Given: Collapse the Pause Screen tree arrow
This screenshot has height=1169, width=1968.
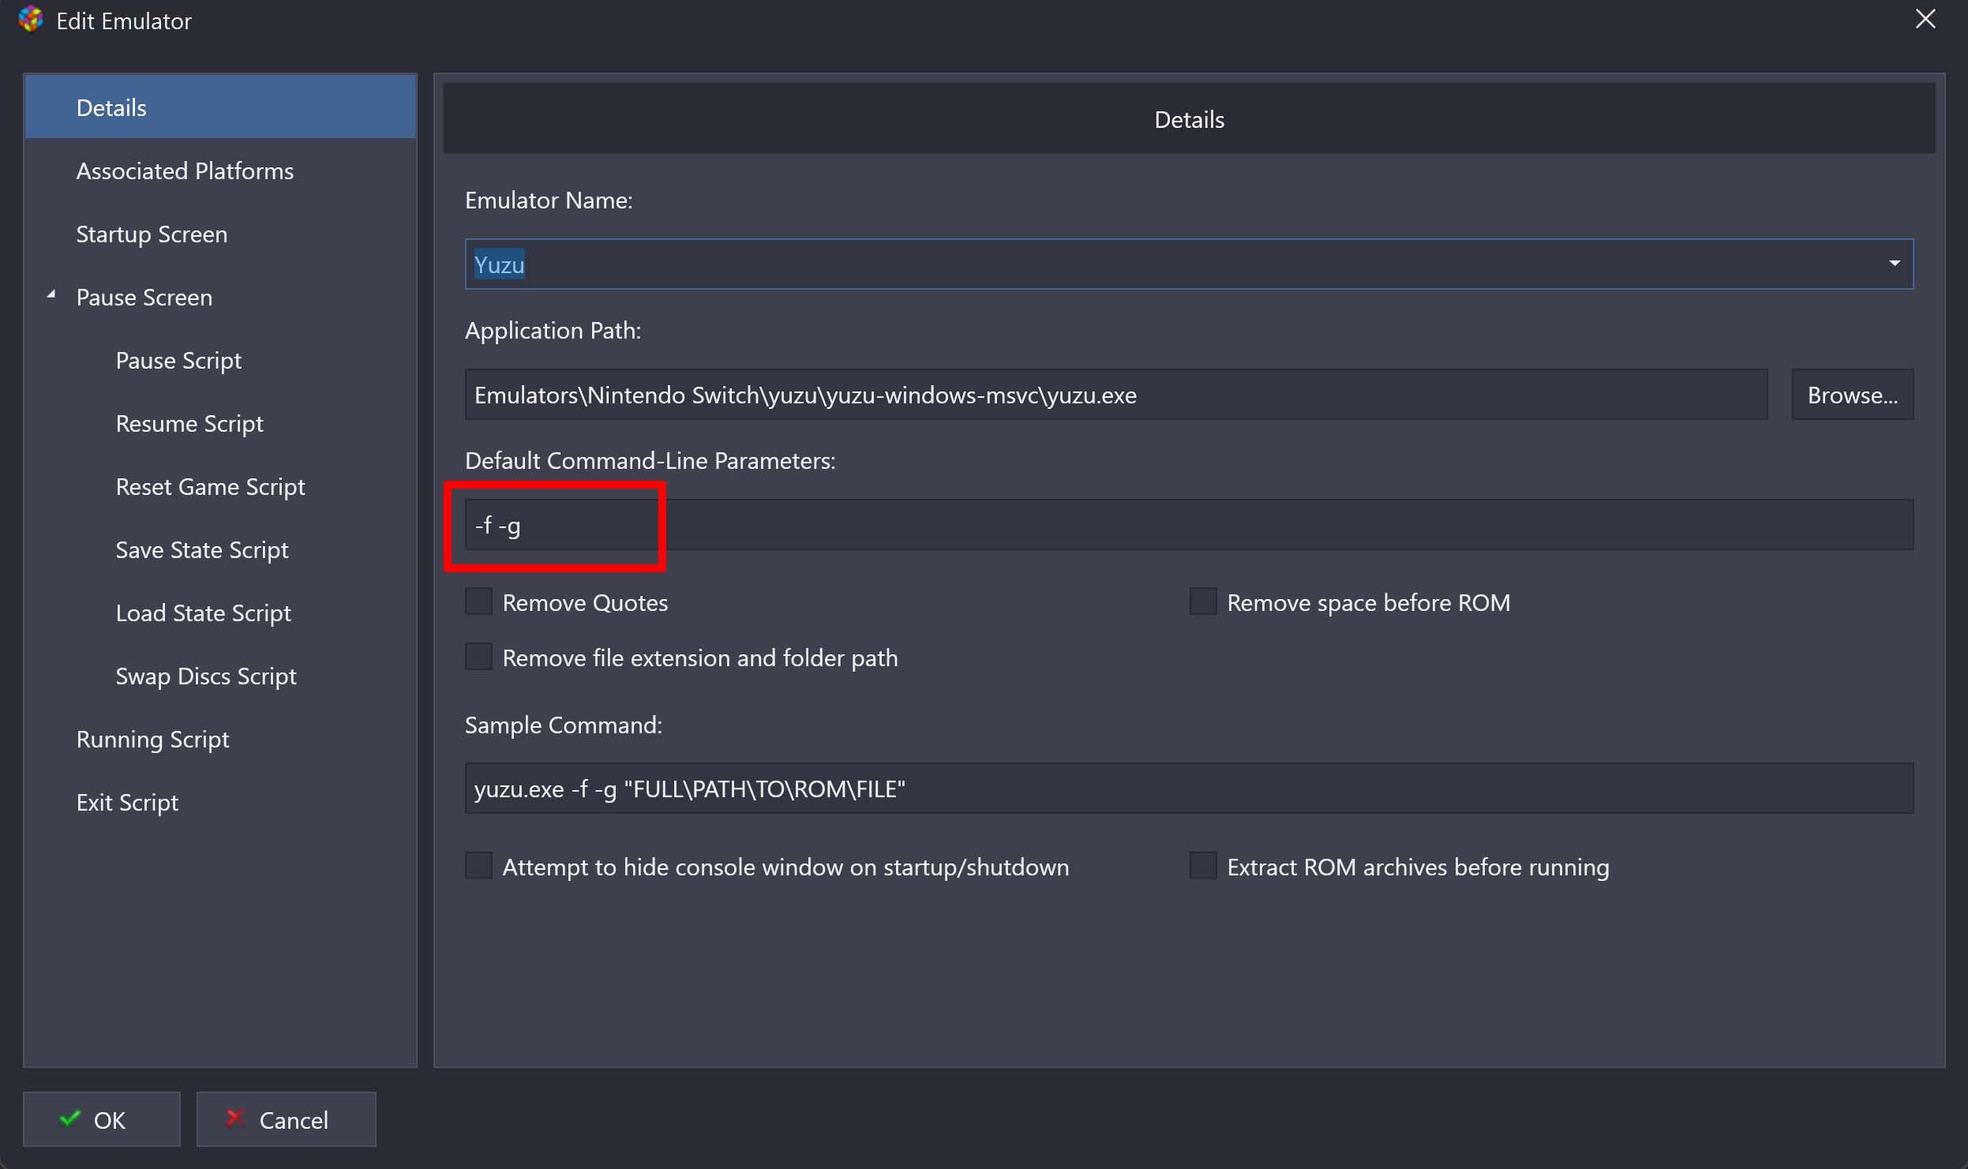Looking at the screenshot, I should (x=51, y=295).
